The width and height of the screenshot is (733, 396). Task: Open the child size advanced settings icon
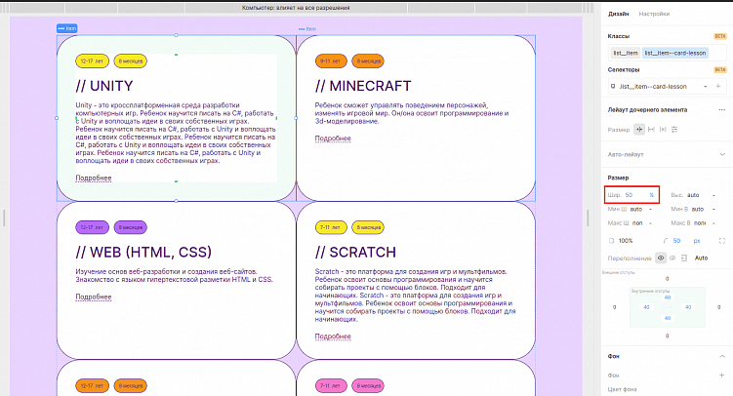(x=674, y=130)
